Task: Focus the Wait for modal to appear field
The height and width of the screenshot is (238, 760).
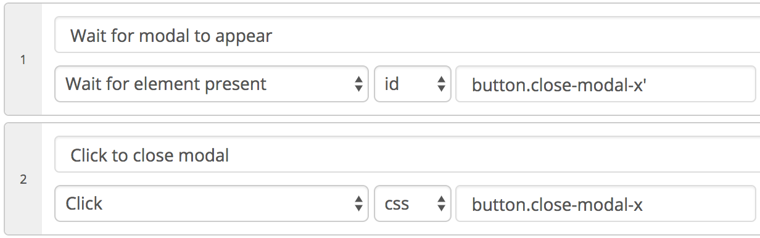Action: (x=407, y=35)
